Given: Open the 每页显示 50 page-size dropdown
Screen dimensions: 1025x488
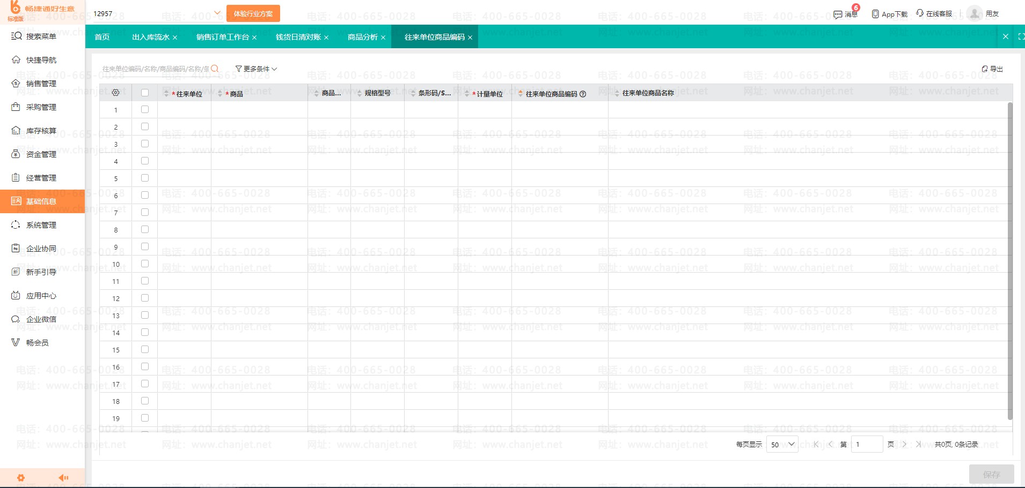Looking at the screenshot, I should 782,444.
